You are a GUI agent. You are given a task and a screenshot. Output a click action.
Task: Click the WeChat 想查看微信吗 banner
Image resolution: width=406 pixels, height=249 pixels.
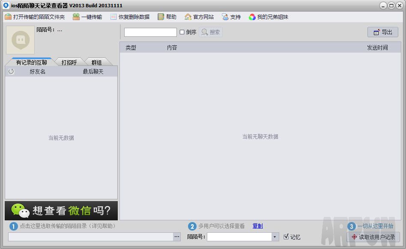pyautogui.click(x=61, y=210)
